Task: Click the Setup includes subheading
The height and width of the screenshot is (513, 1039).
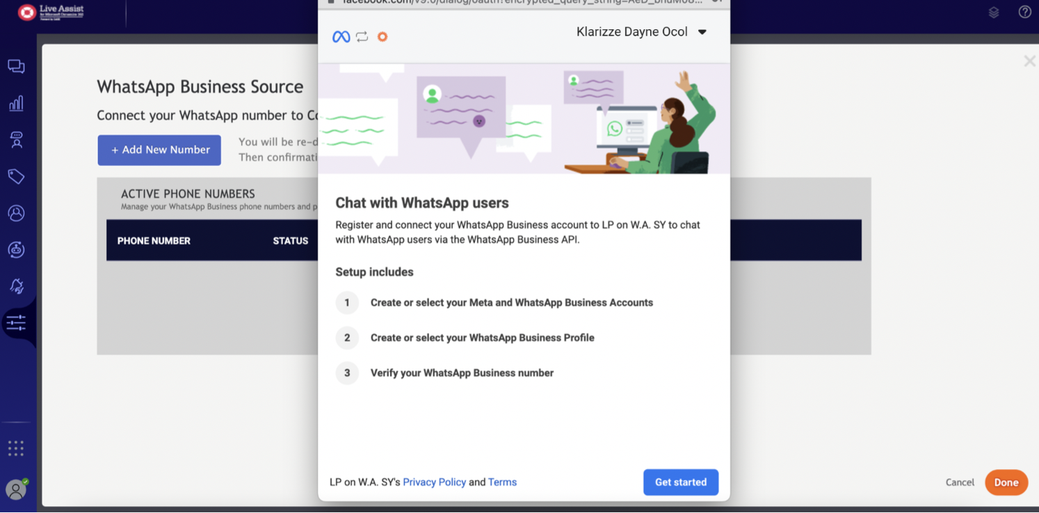Action: point(374,272)
